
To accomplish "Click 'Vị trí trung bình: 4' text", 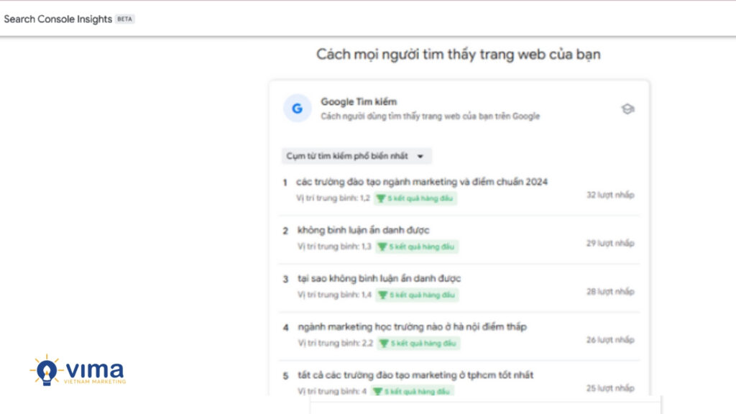I will click(x=332, y=391).
